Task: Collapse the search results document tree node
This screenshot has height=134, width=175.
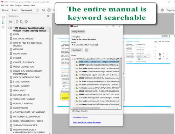Action: (x=72, y=59)
